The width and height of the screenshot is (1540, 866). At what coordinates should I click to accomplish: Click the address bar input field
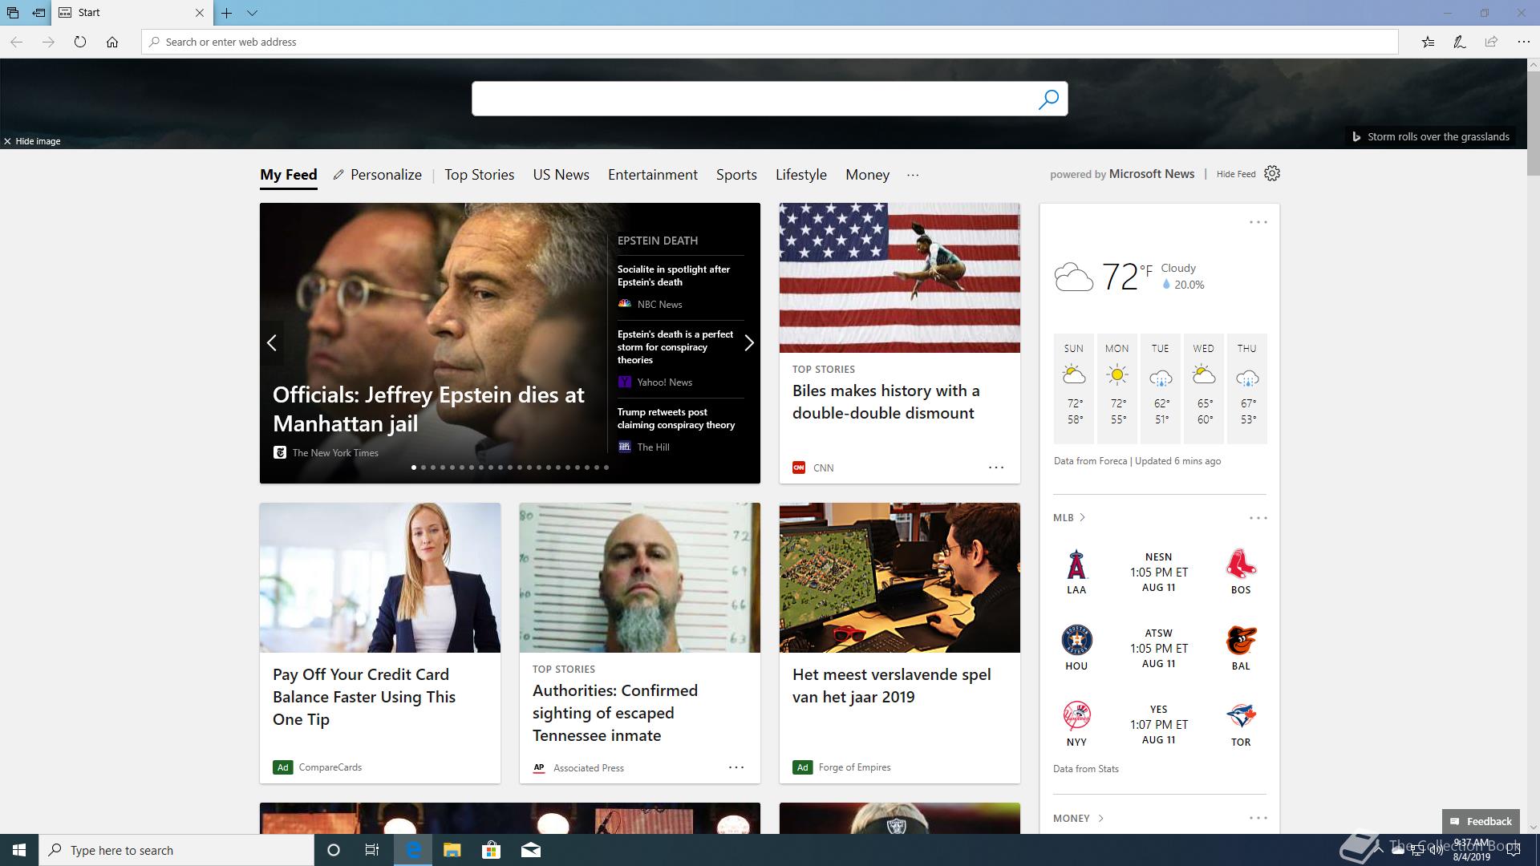point(770,42)
